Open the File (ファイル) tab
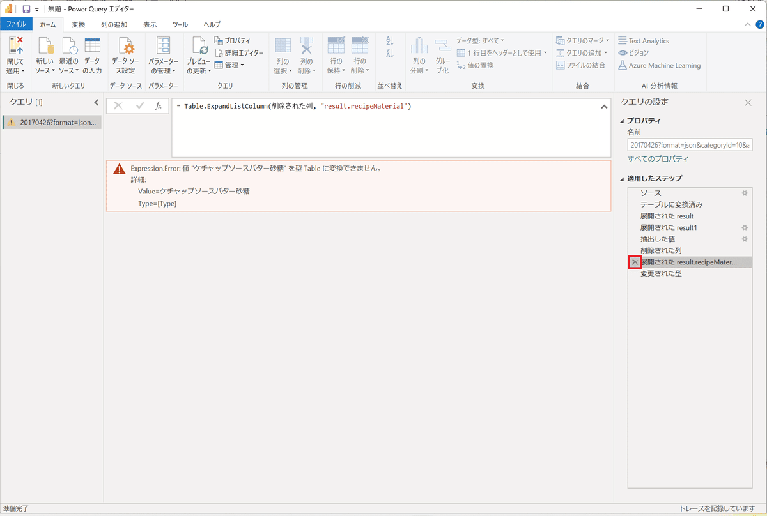 tap(16, 24)
